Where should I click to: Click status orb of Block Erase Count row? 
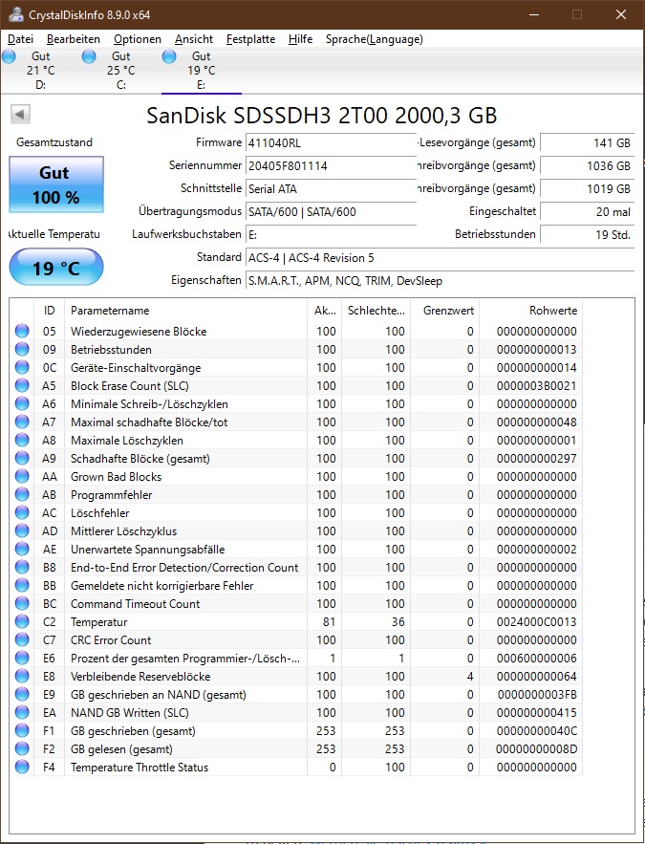(22, 386)
